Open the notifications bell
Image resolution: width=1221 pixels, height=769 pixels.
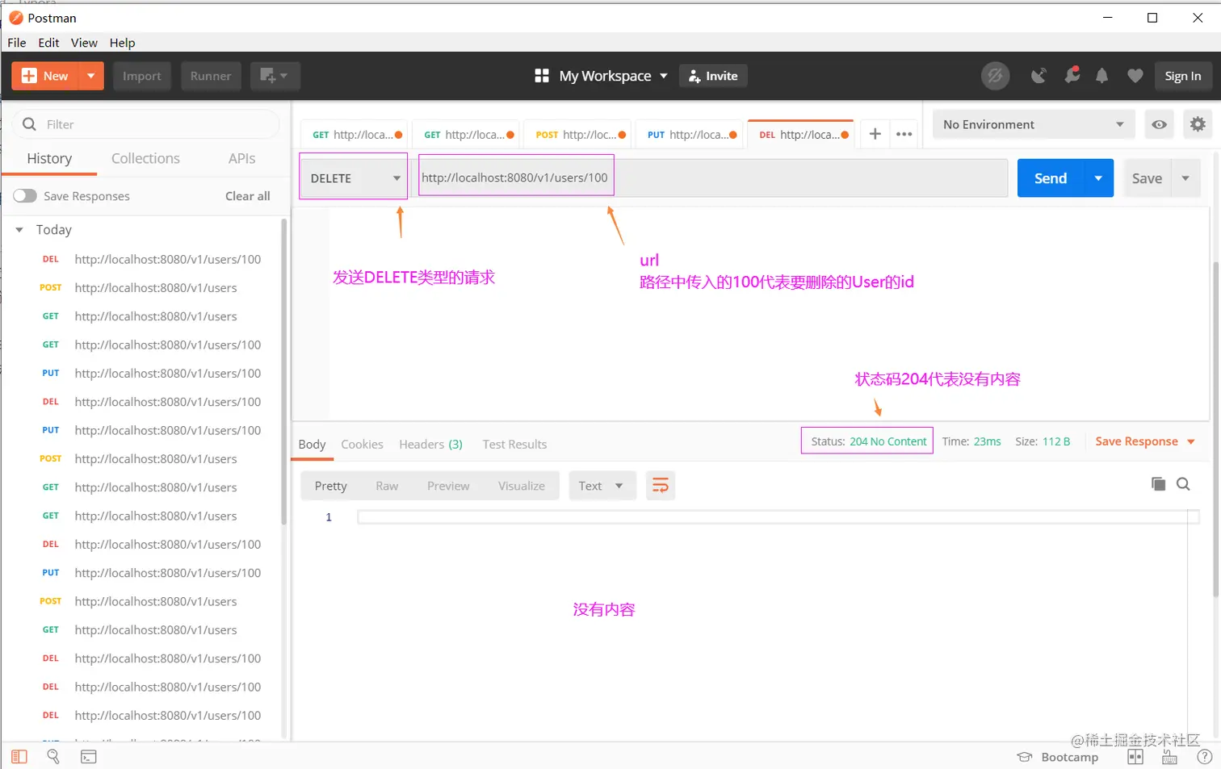click(1101, 76)
